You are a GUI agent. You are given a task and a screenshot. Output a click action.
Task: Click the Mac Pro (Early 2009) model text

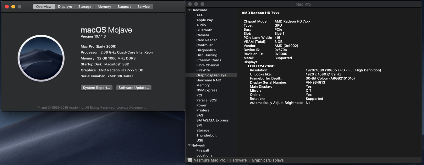point(98,46)
